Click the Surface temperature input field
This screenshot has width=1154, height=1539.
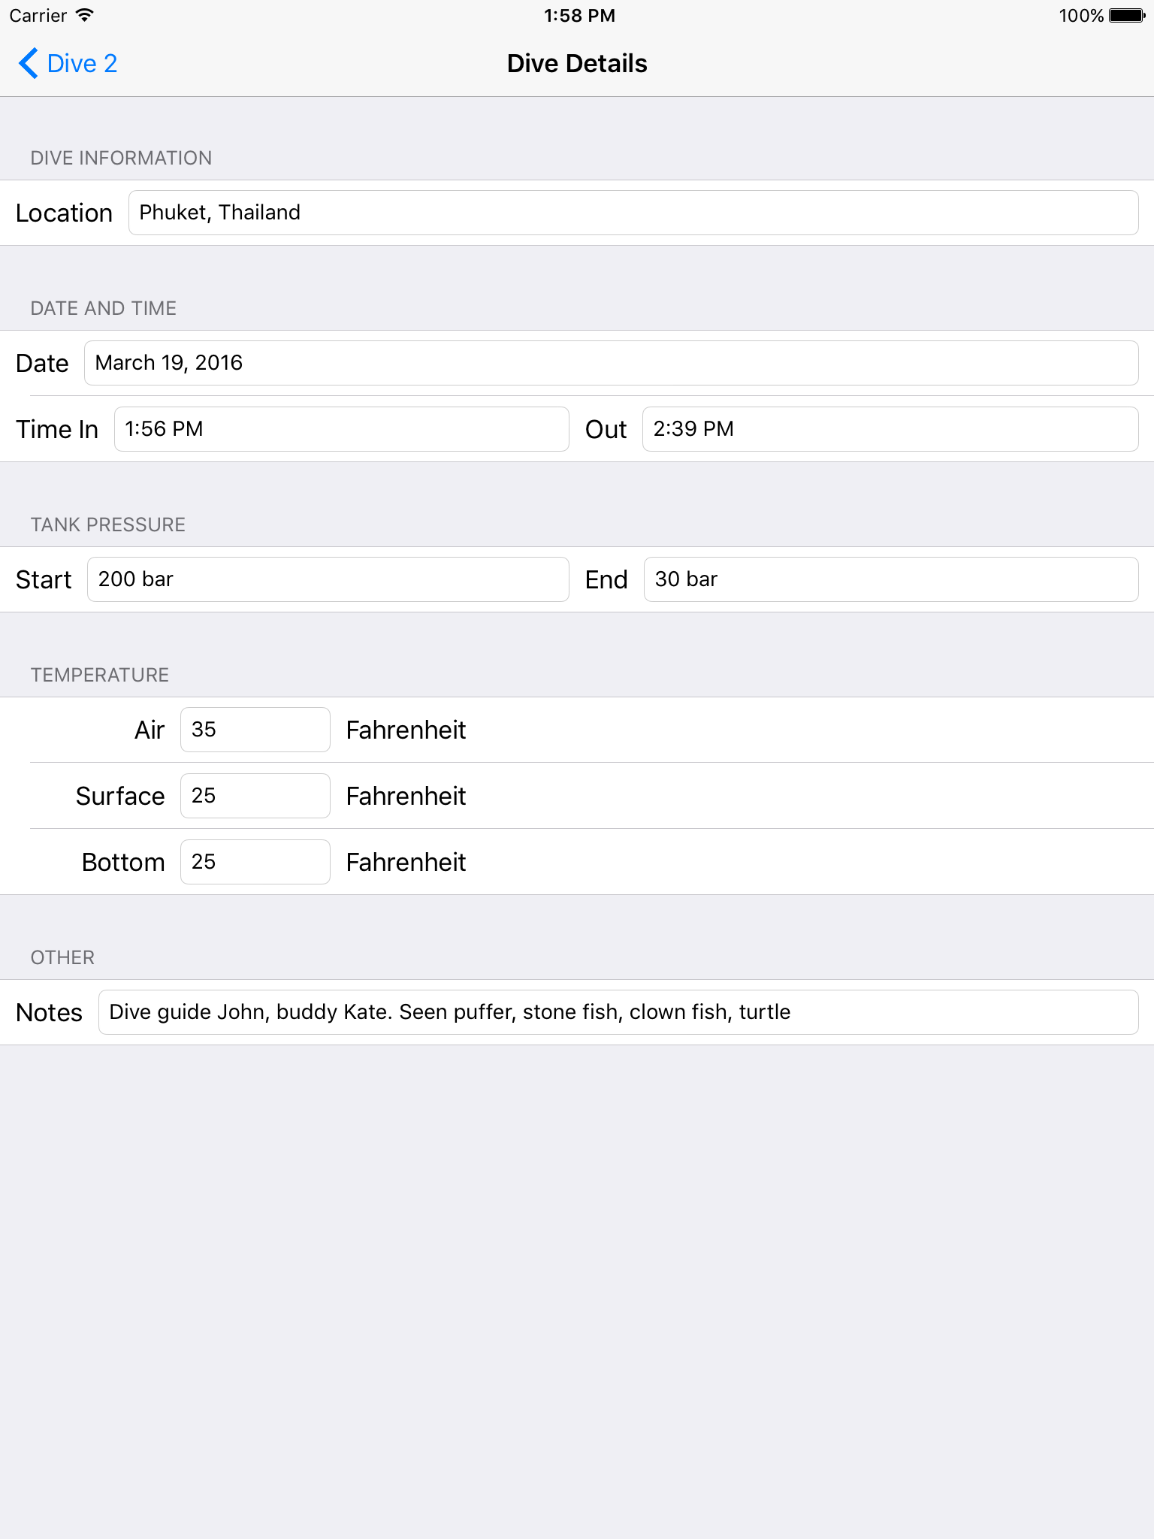255,796
